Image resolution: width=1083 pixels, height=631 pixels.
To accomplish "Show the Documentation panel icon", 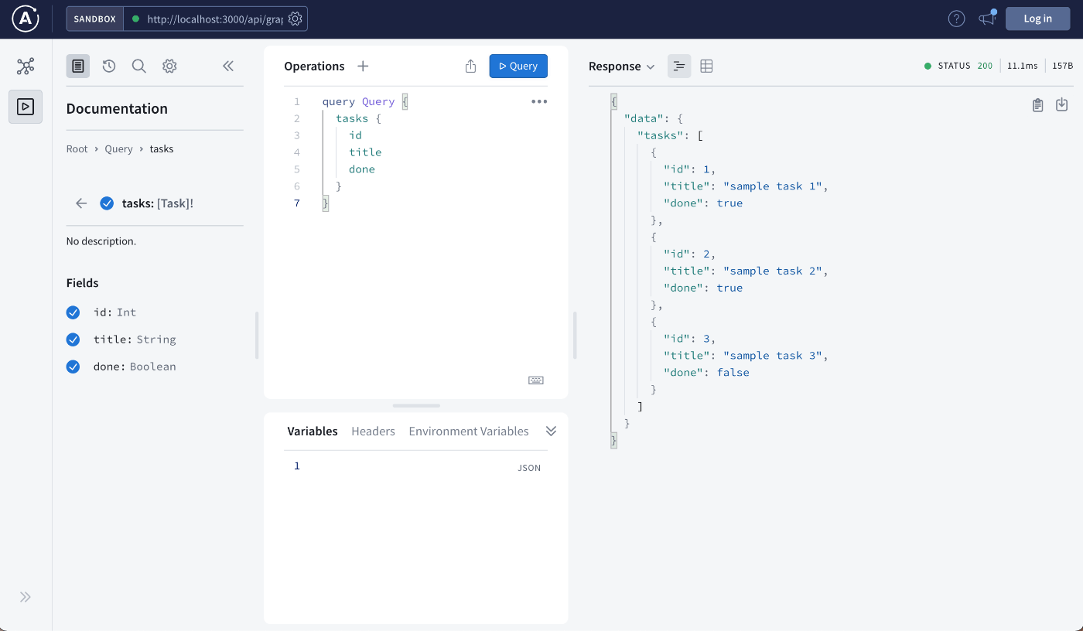I will (78, 66).
